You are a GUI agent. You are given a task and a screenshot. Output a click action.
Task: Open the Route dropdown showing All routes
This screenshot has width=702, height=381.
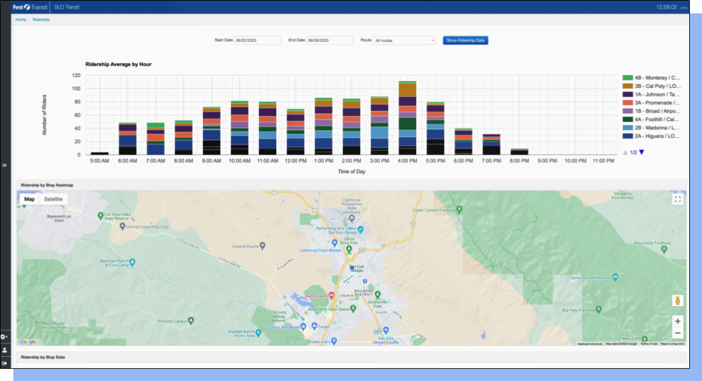[404, 40]
